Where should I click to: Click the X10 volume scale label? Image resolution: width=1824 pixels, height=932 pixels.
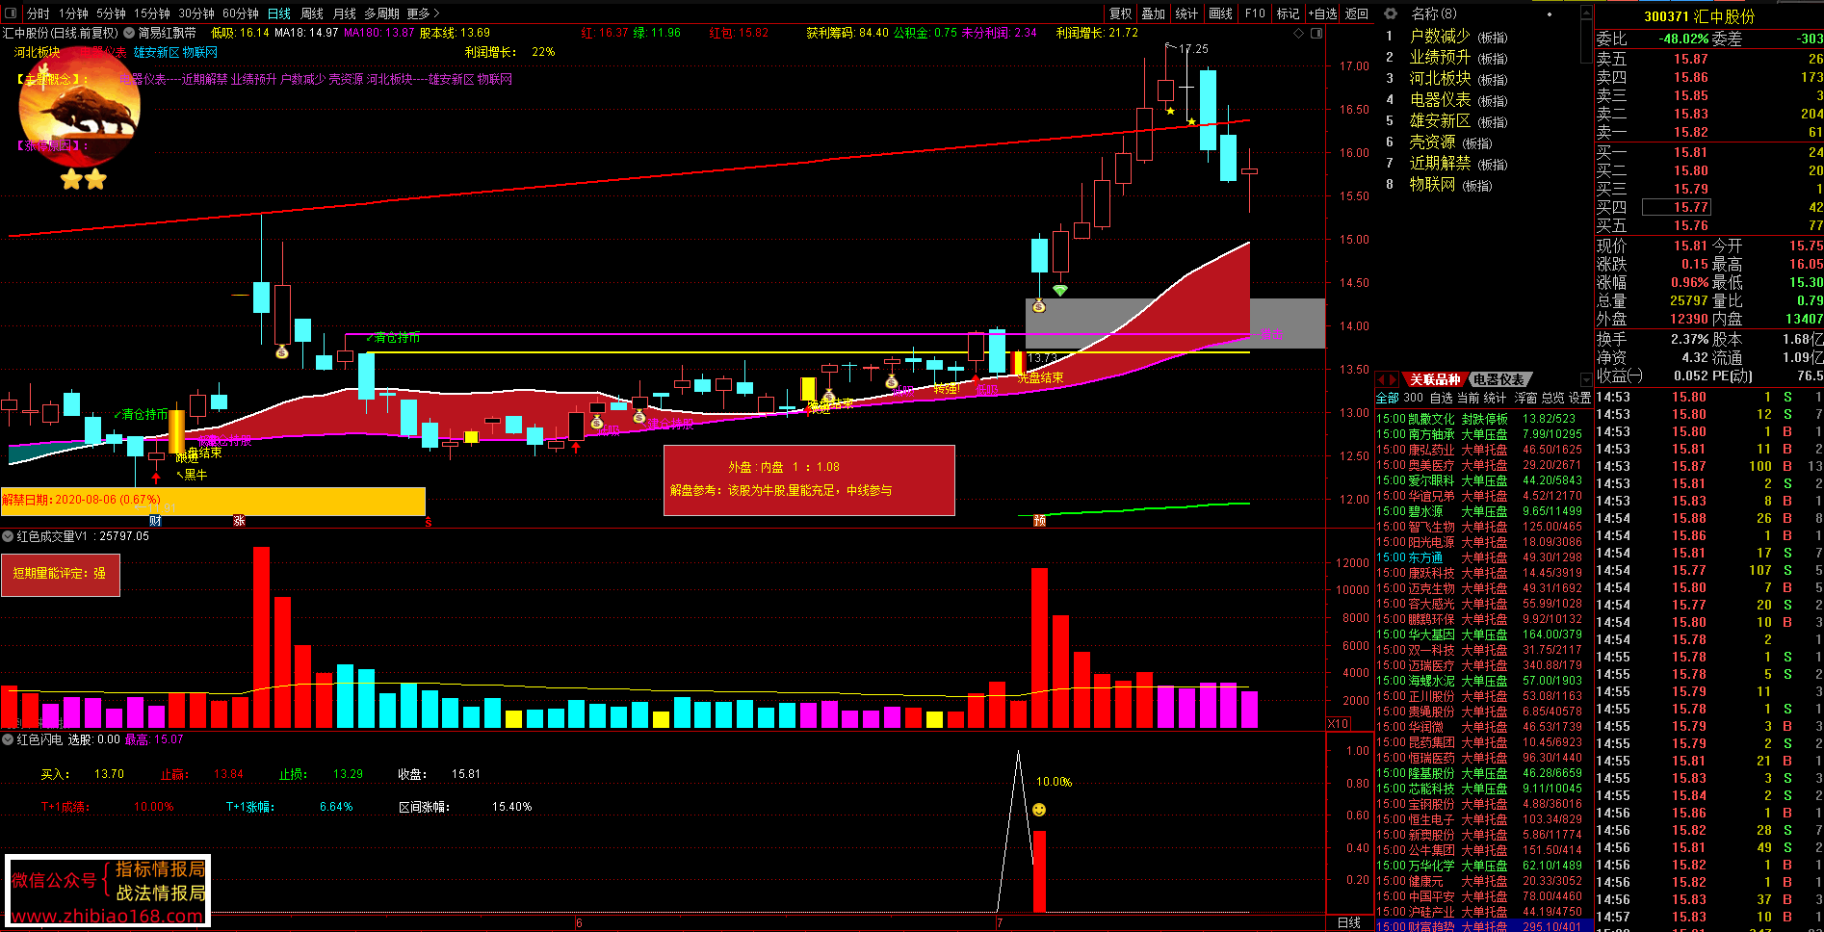pos(1338,724)
